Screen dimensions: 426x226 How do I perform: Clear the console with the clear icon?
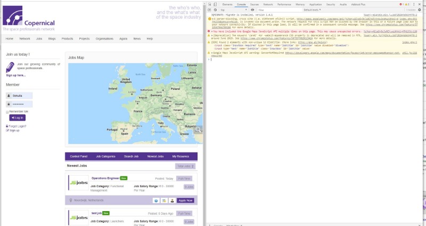click(x=216, y=10)
